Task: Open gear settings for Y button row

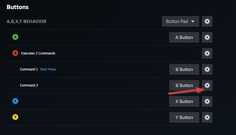Action: point(207,117)
